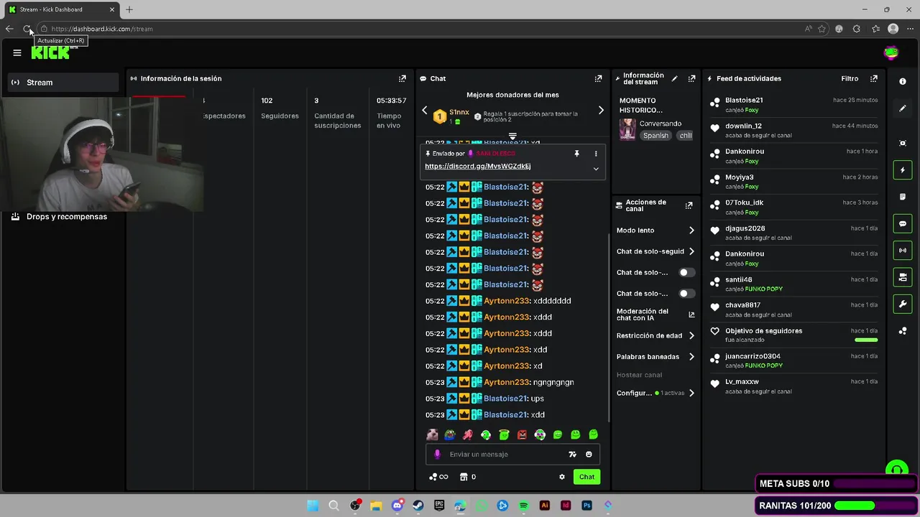Click the browser address bar URL
Screen dimensions: 920x517
pyautogui.click(x=102, y=29)
